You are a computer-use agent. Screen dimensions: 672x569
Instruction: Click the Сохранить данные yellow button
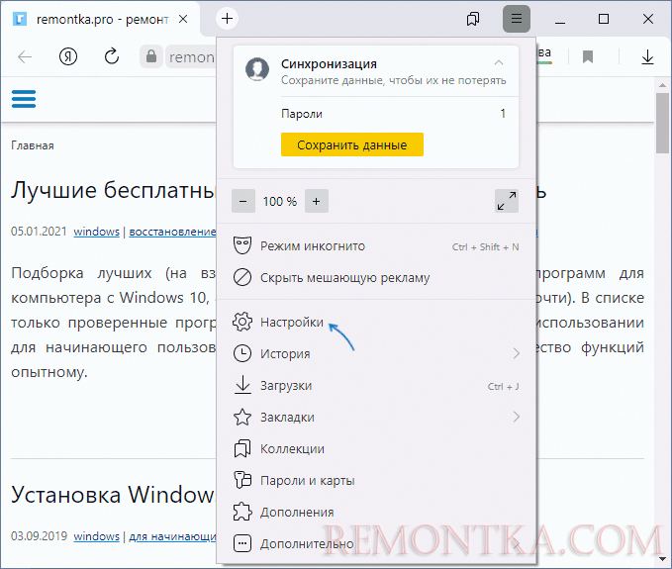[352, 144]
